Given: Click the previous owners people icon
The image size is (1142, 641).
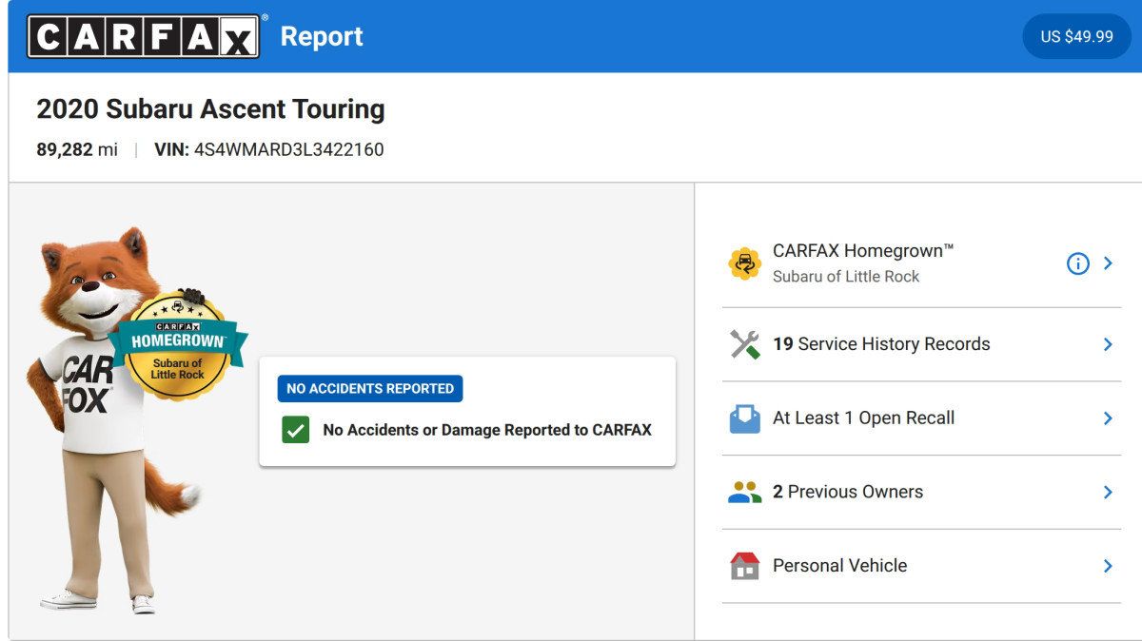Looking at the screenshot, I should (744, 492).
